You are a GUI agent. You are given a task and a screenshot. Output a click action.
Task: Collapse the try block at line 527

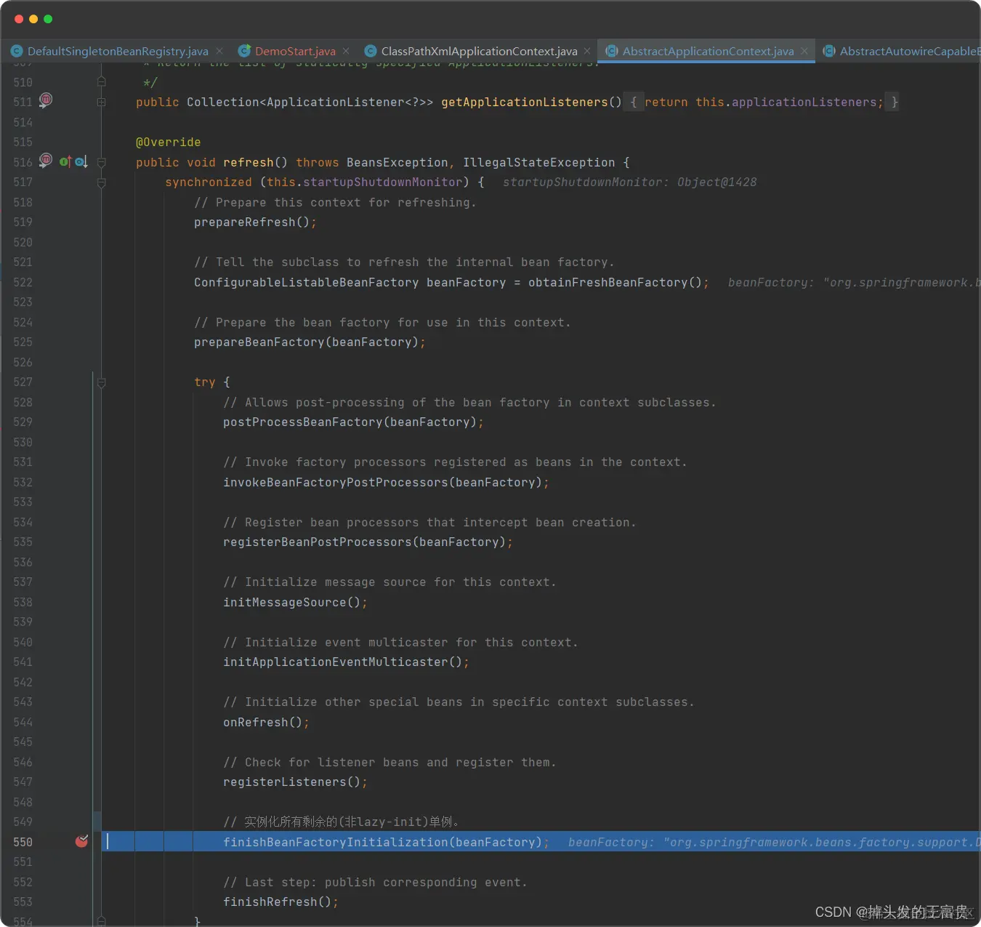click(x=102, y=382)
